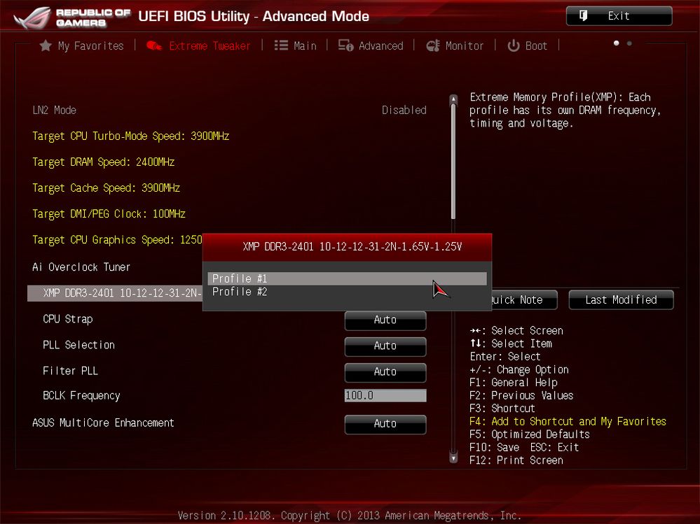The height and width of the screenshot is (524, 700).
Task: Open the PLL Selection Auto dropdown
Action: point(385,346)
